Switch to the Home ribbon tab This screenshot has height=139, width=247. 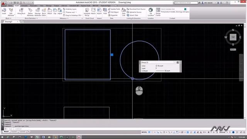[10, 6]
